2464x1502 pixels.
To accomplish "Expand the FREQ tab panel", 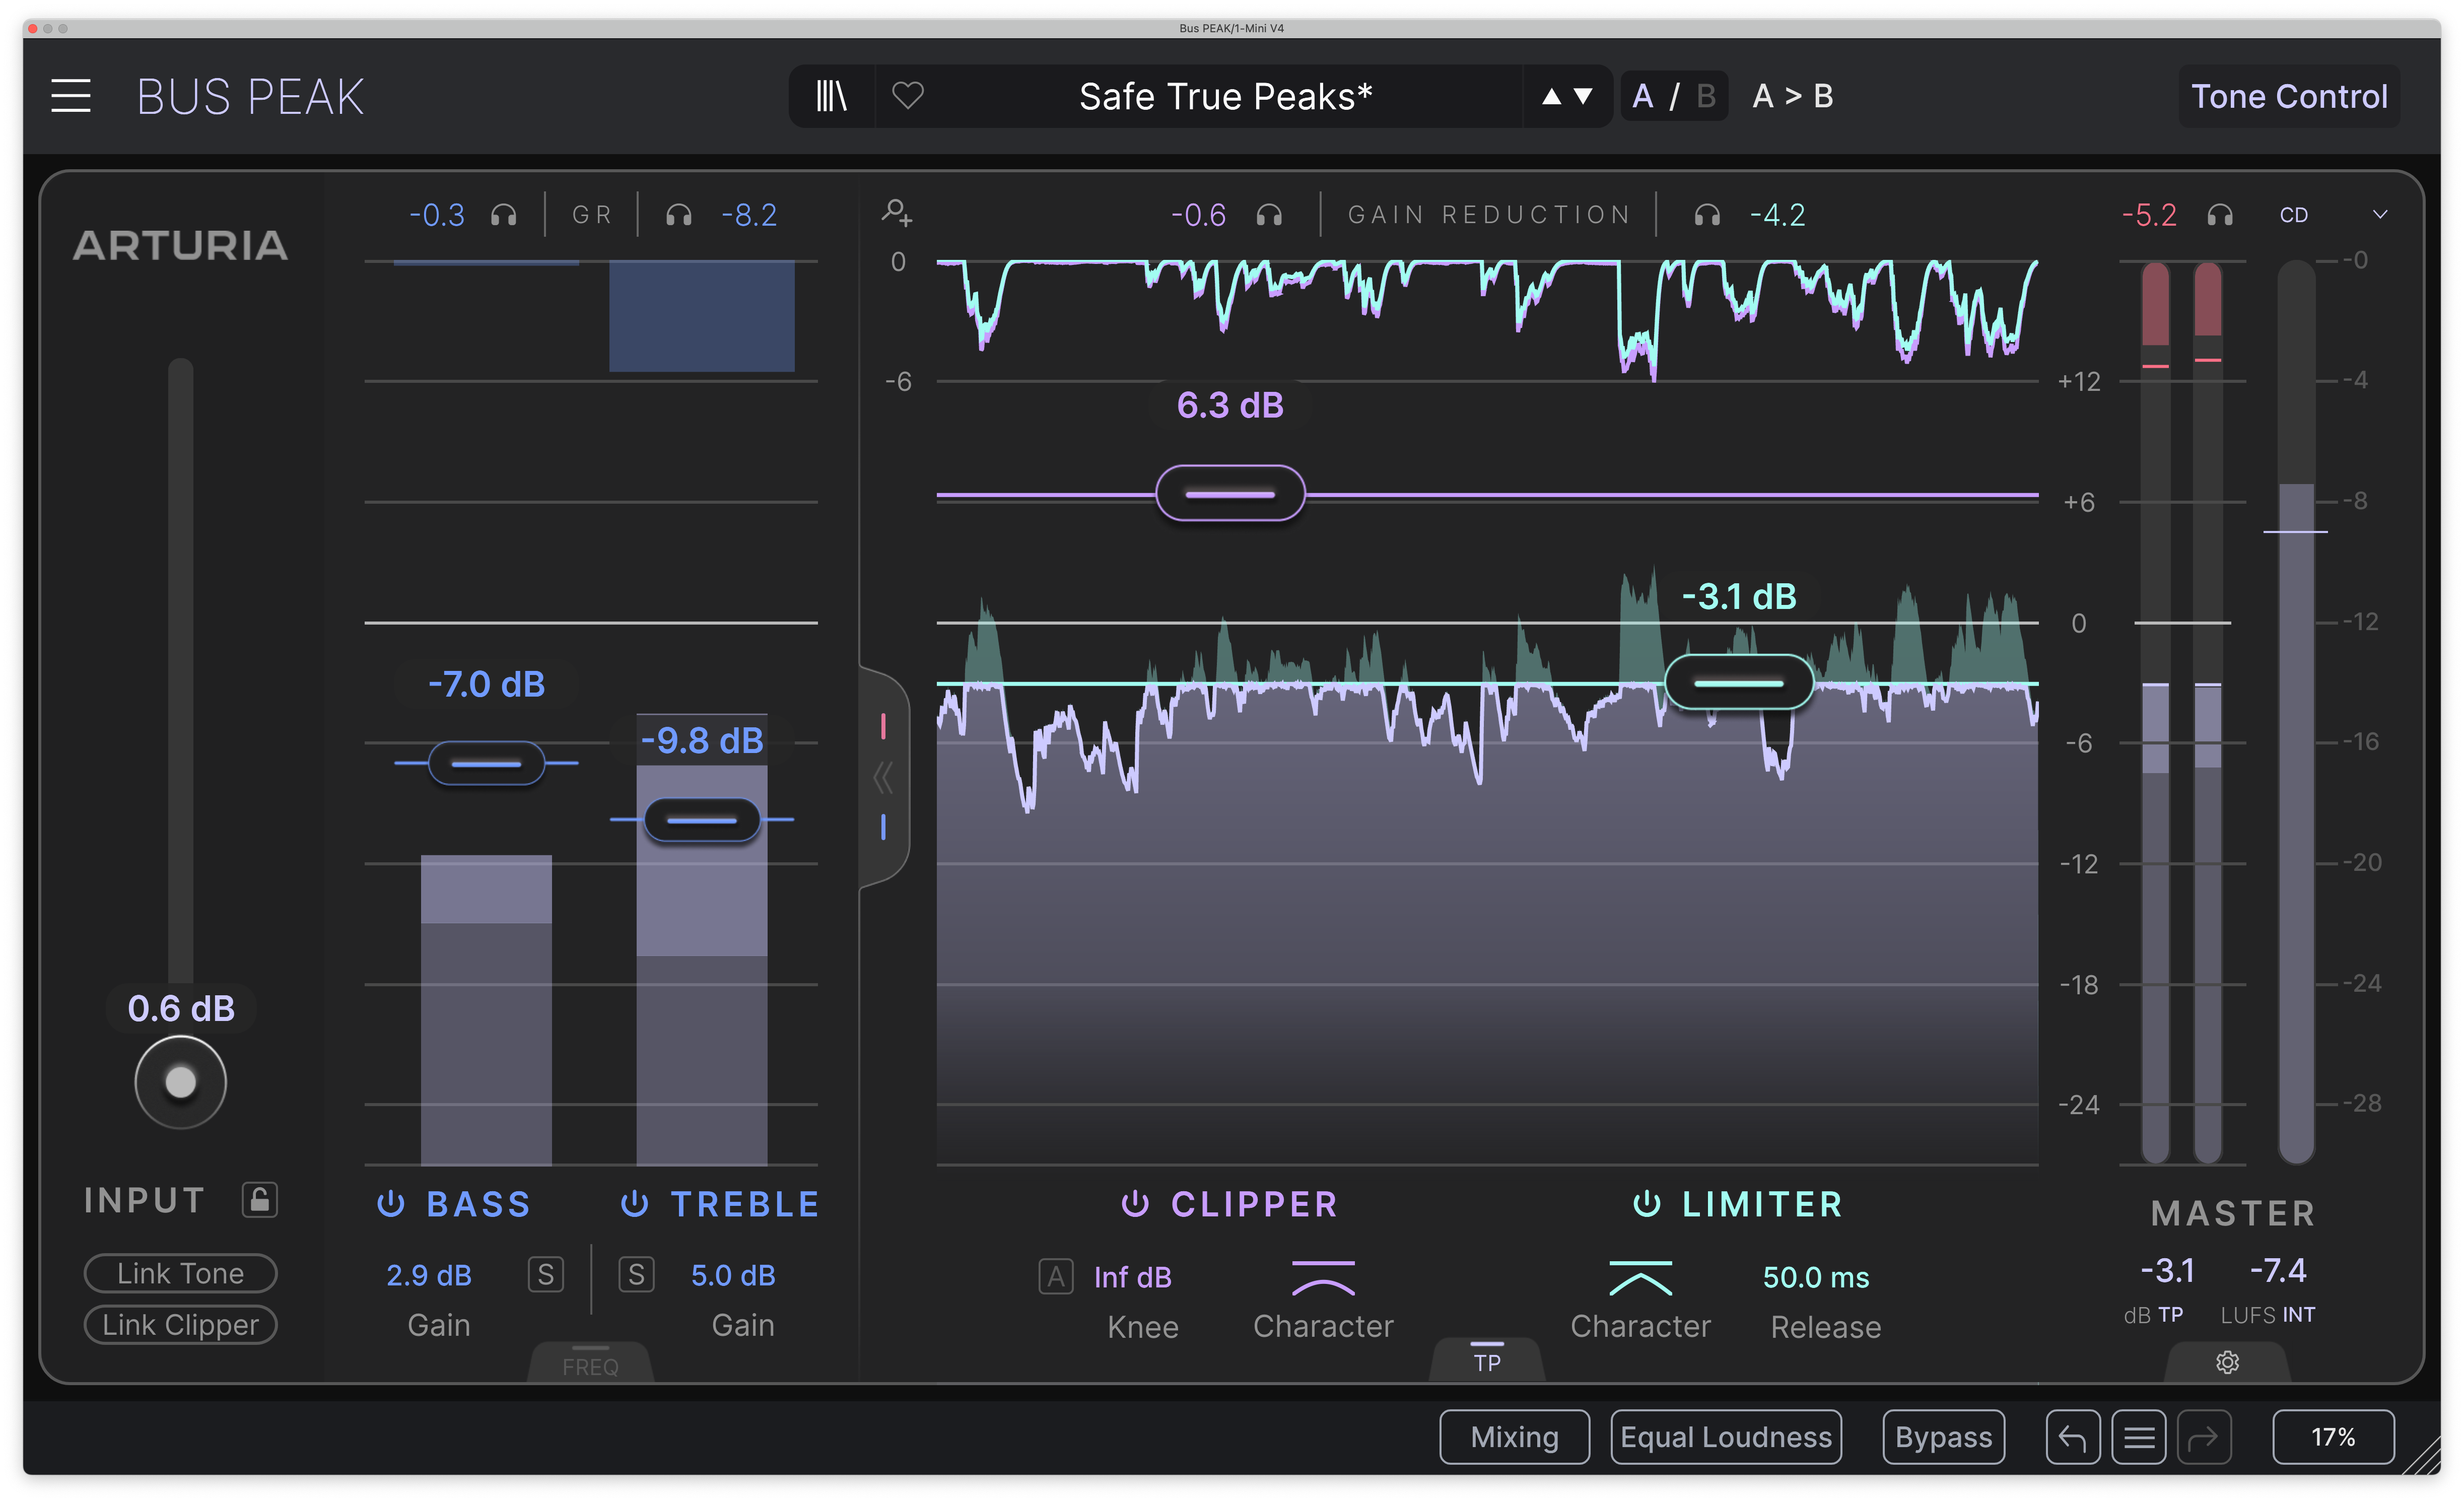I will click(590, 1363).
